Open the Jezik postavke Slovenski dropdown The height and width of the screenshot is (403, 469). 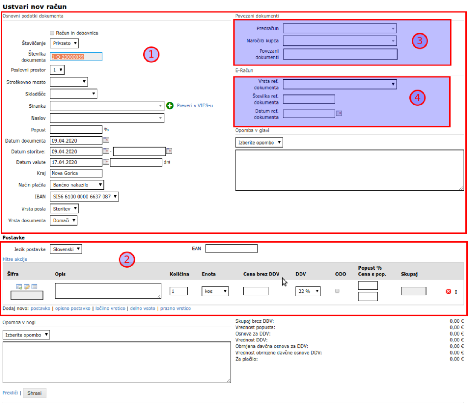66,249
